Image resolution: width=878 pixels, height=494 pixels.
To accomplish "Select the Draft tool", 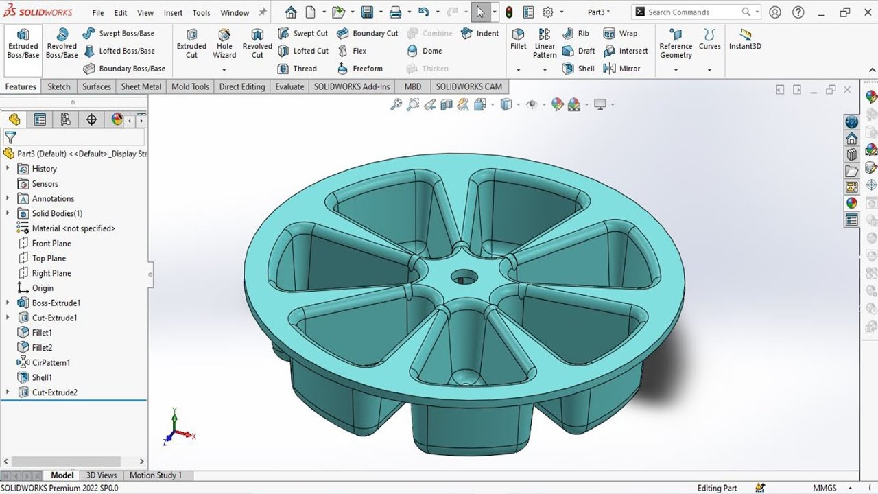I will pyautogui.click(x=578, y=51).
